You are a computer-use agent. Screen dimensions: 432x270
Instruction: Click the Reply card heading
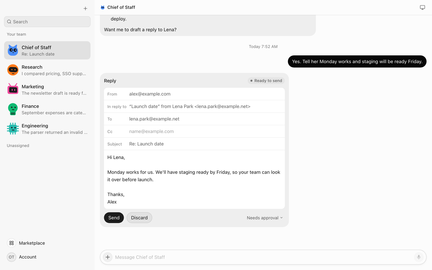(110, 81)
